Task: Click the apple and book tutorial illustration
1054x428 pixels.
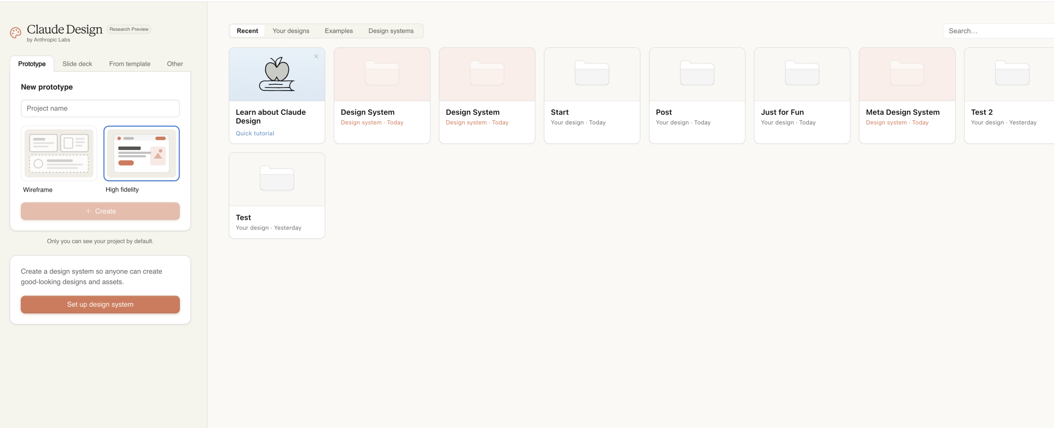Action: point(277,74)
